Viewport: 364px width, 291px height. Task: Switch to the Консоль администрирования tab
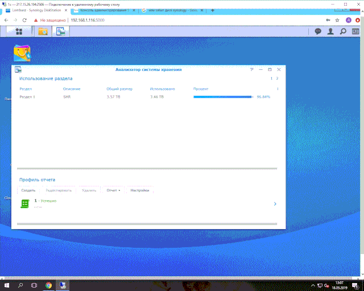[105, 10]
